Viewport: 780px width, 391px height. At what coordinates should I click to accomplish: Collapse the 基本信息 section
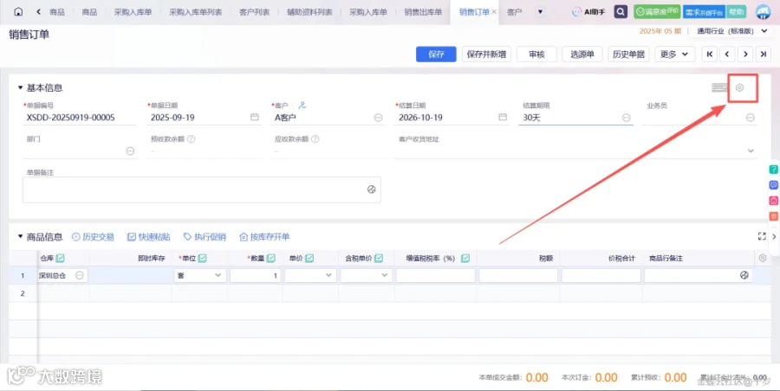(x=21, y=88)
